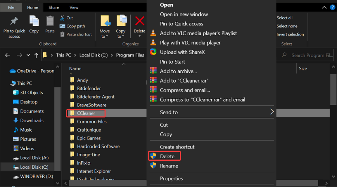Select Local Disk (A:) in sidebar
337x187 pixels.
(x=31, y=158)
